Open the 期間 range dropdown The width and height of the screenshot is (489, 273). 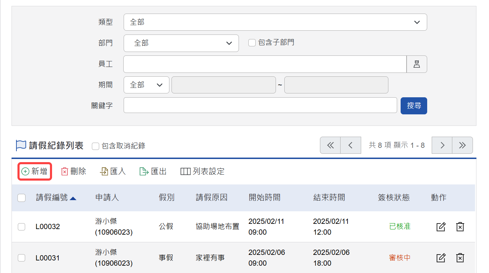coord(146,85)
